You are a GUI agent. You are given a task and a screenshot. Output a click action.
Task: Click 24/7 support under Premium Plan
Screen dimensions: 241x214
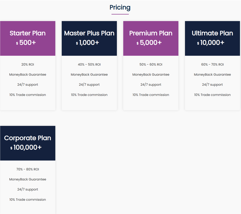tap(151, 85)
